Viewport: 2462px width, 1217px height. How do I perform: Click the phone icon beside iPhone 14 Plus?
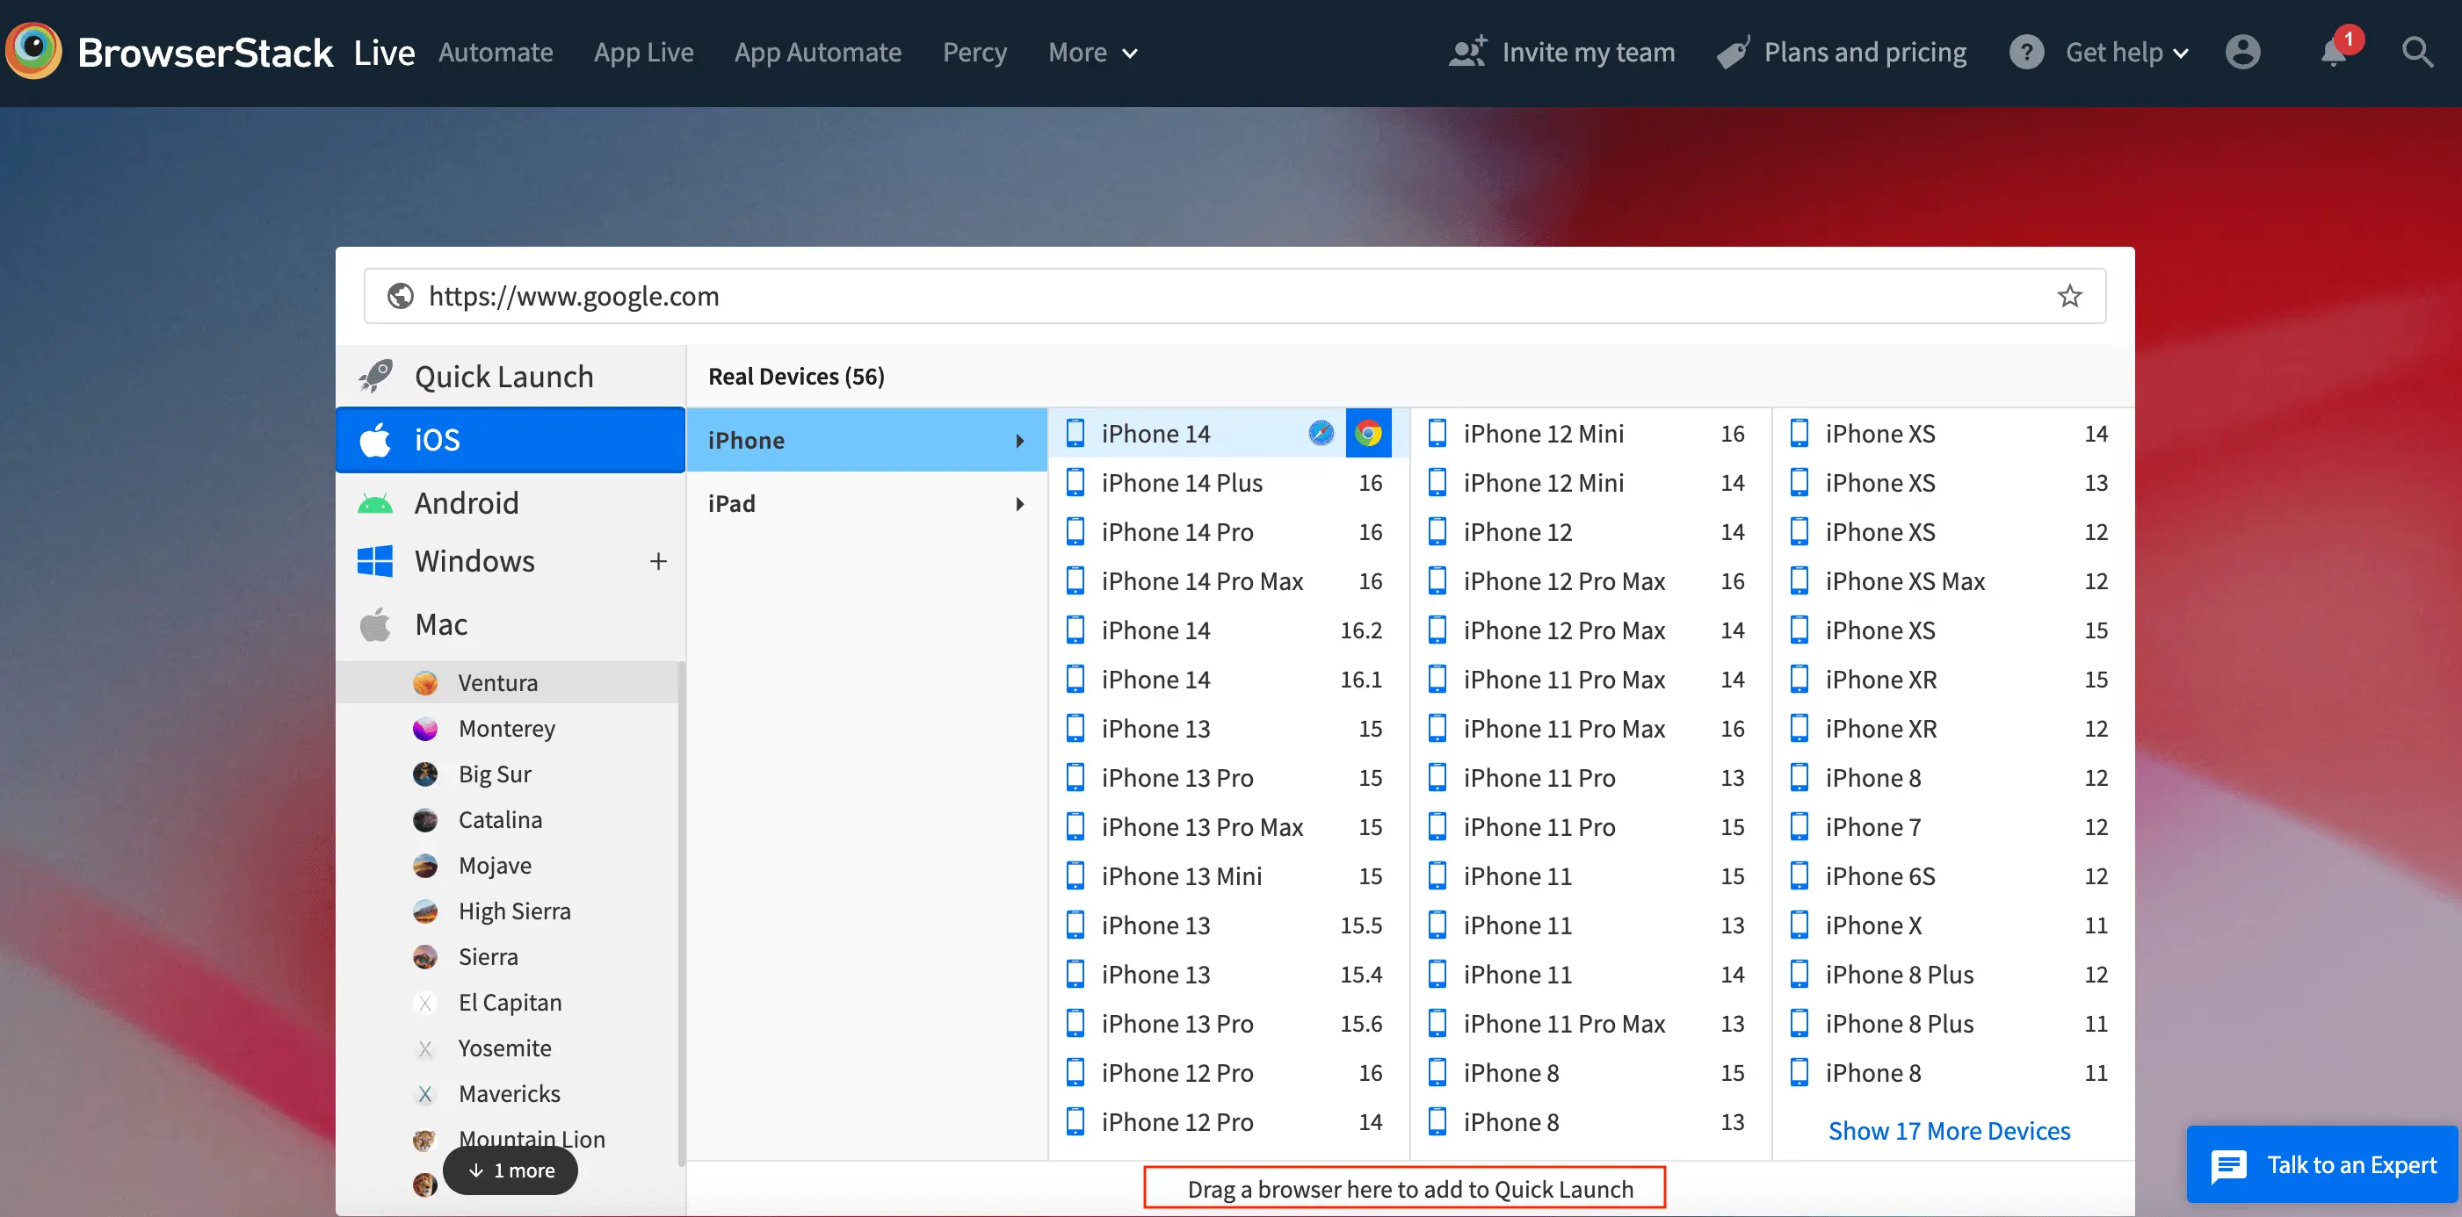click(x=1075, y=482)
